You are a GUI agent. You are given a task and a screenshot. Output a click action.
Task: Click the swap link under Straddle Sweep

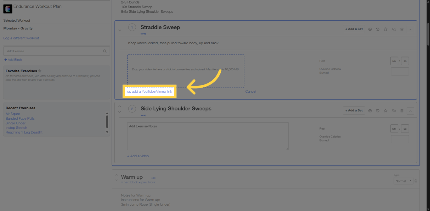click(143, 34)
